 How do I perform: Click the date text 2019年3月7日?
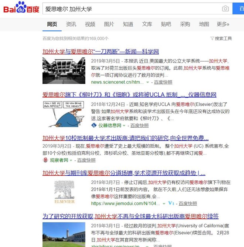105,182
